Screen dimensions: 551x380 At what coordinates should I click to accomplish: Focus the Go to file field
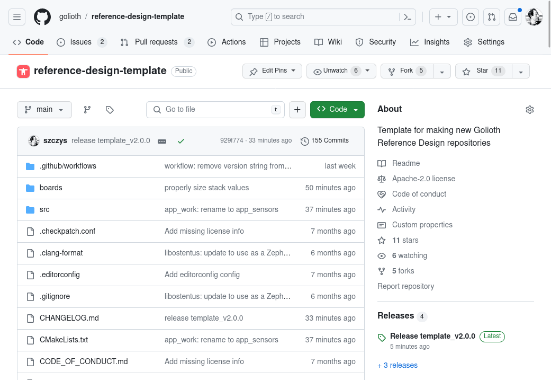pos(215,110)
